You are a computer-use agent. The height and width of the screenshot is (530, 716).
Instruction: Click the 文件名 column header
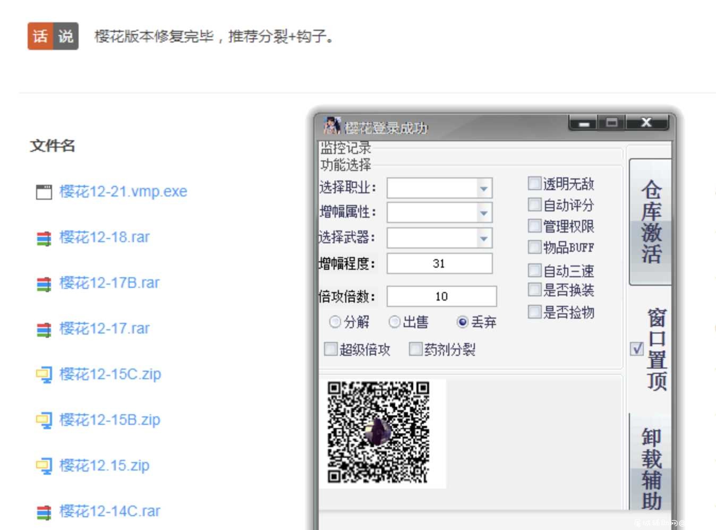coord(52,146)
